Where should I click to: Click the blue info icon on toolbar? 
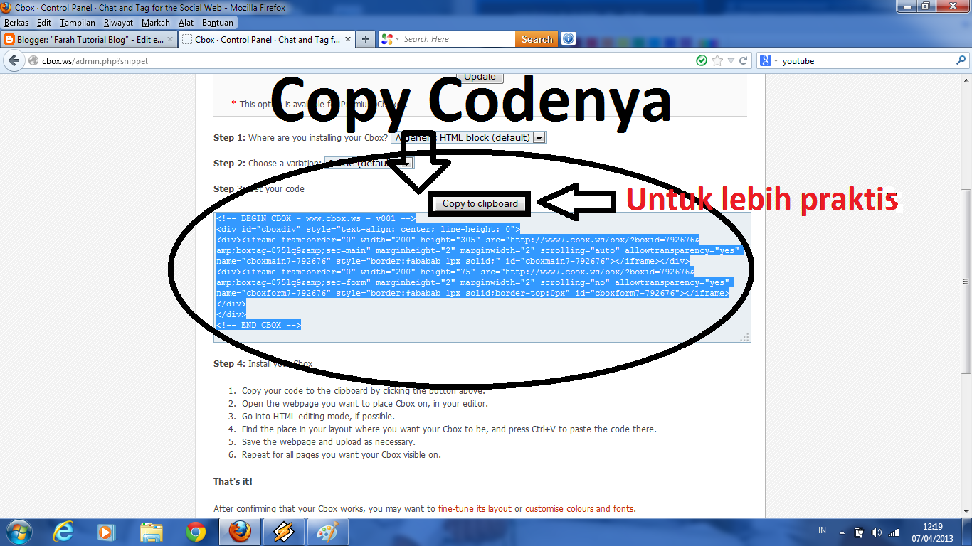click(568, 39)
